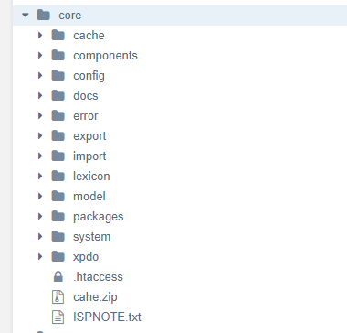Select the .htaccess file name

coord(98,276)
